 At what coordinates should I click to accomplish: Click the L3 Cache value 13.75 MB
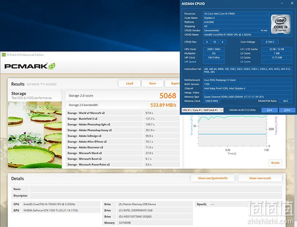tap(277, 57)
